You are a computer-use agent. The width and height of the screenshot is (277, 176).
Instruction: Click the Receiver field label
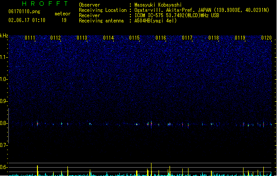(x=89, y=15)
